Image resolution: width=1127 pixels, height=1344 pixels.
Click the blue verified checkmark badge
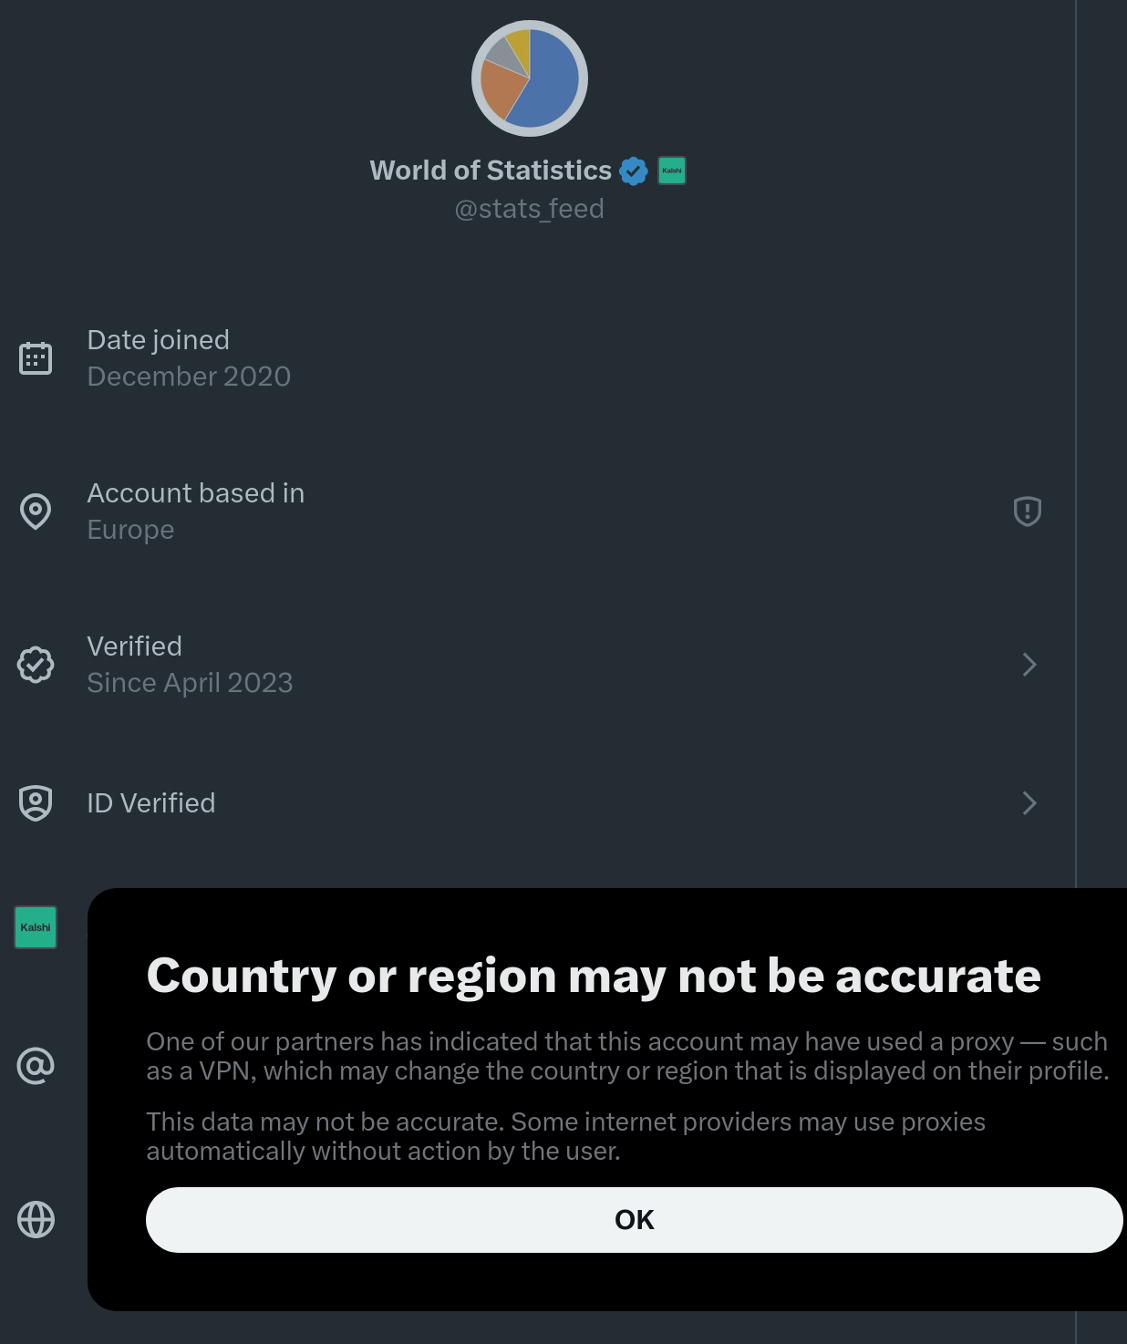point(634,171)
